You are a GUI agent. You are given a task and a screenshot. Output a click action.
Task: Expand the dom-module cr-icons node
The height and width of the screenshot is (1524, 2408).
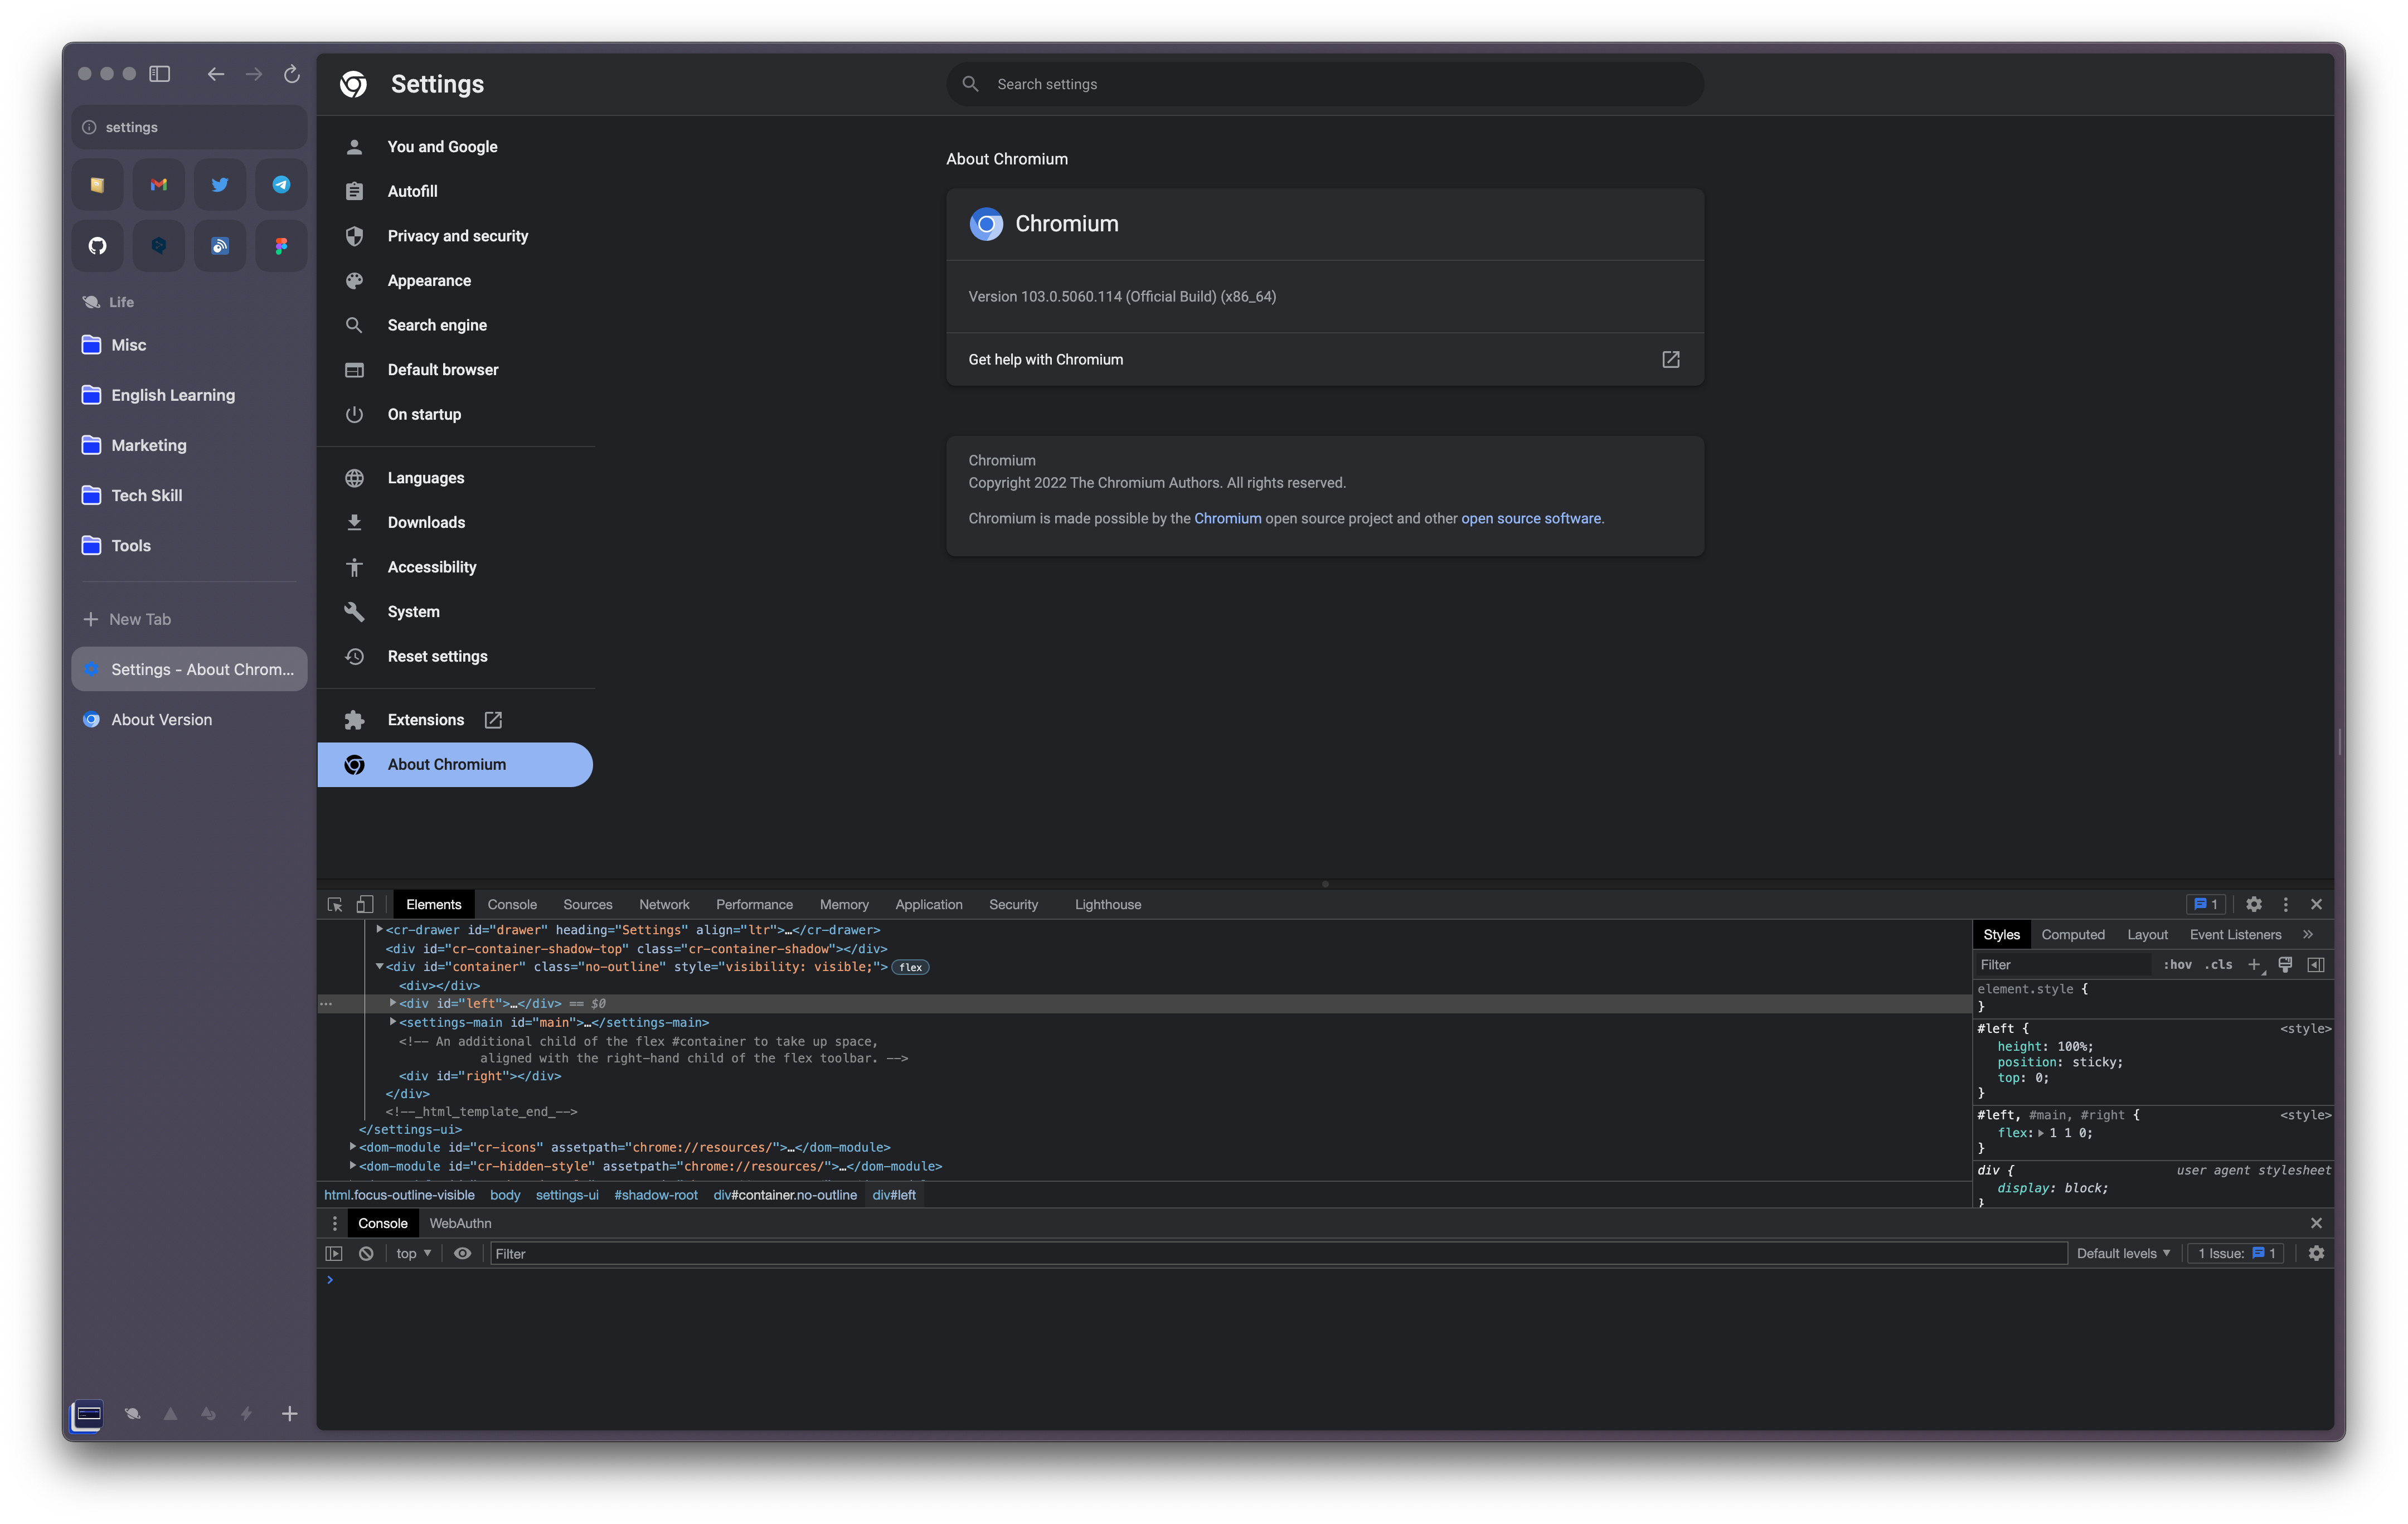tap(353, 1147)
